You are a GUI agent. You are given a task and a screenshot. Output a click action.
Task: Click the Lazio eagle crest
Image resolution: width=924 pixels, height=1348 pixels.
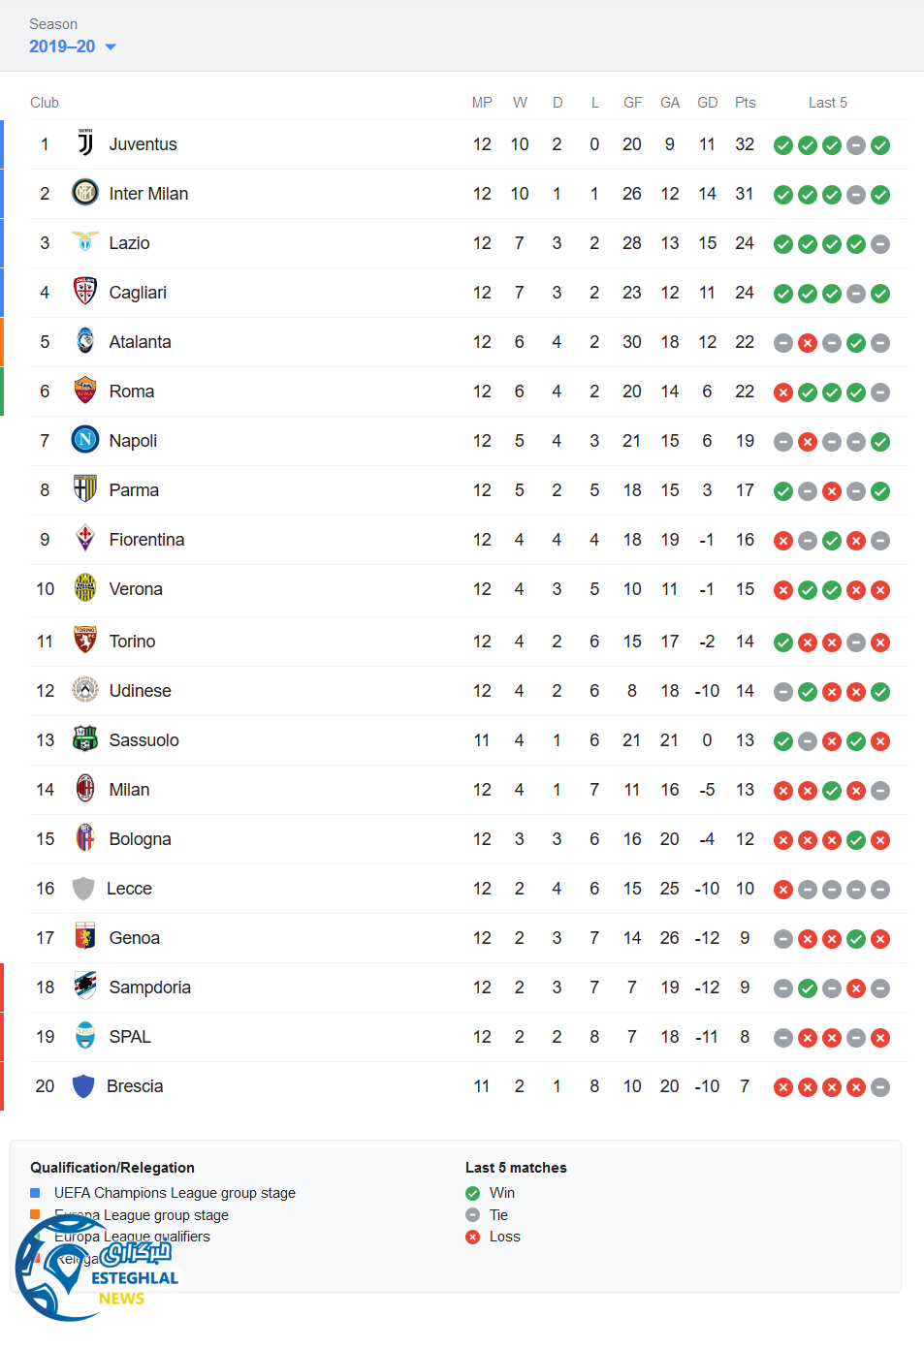point(85,242)
